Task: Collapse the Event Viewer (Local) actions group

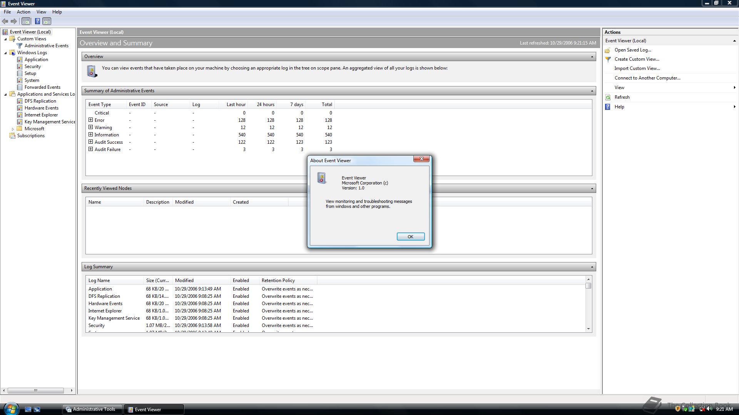Action: tap(734, 41)
